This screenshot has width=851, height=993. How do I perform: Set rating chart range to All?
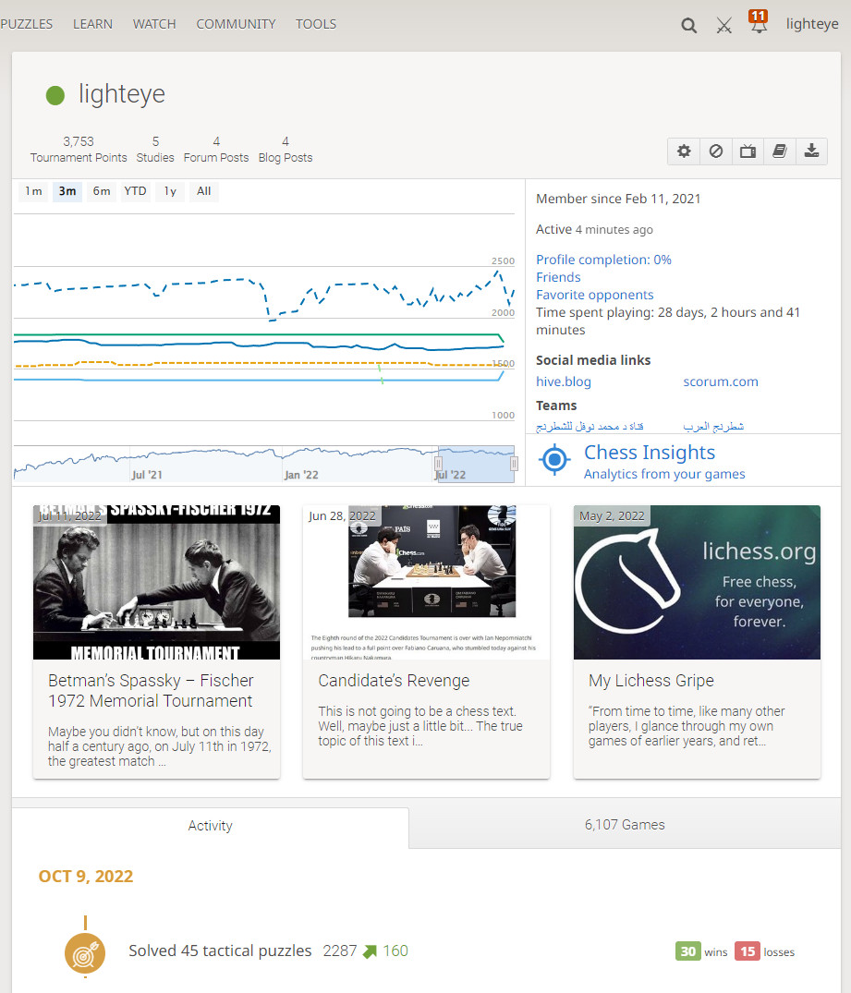tap(203, 191)
